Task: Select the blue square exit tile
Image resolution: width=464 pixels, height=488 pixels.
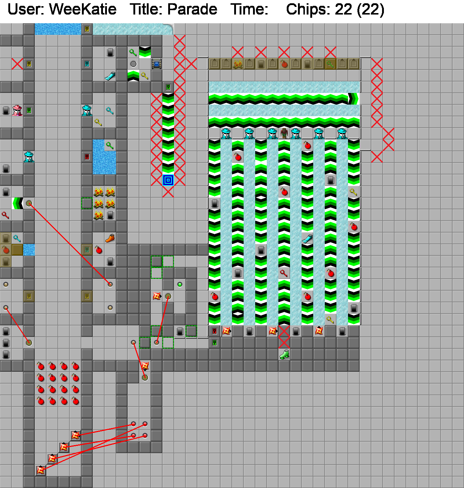Action: click(168, 180)
